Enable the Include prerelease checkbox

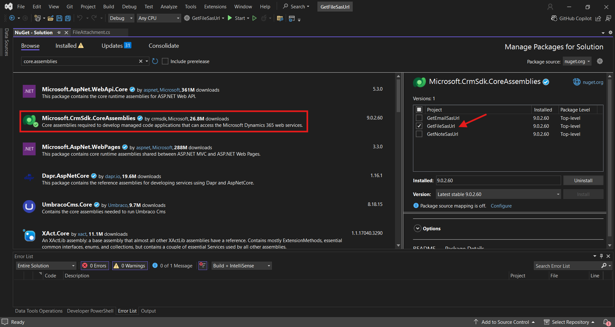click(x=165, y=61)
